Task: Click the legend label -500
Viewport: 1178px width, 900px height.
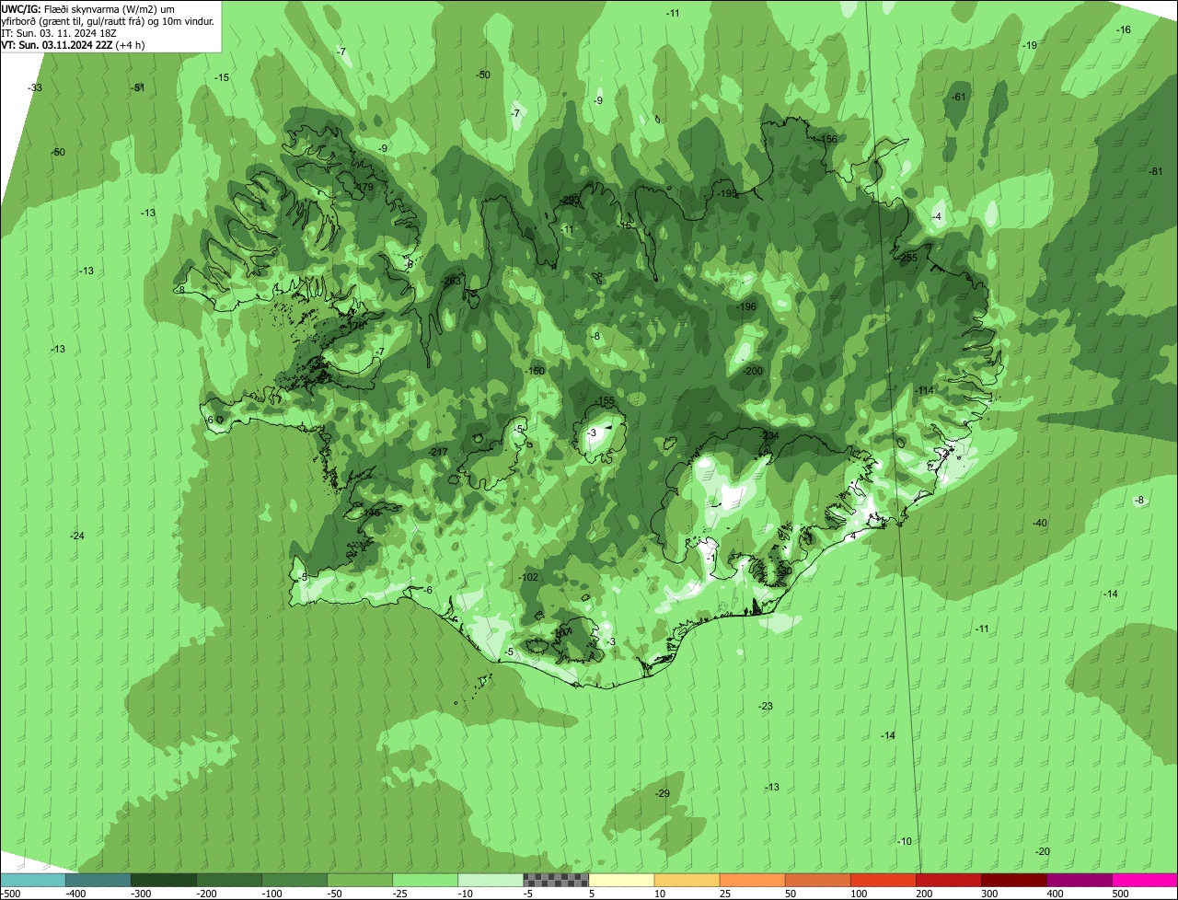Action: coord(11,894)
